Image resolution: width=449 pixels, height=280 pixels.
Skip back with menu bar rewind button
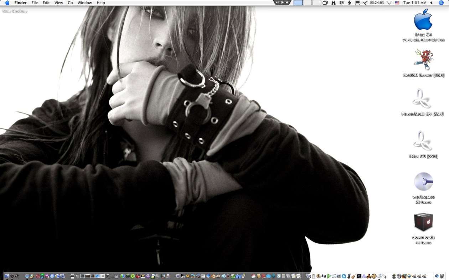(278, 2)
